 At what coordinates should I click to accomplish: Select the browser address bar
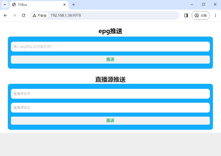[x=101, y=15]
